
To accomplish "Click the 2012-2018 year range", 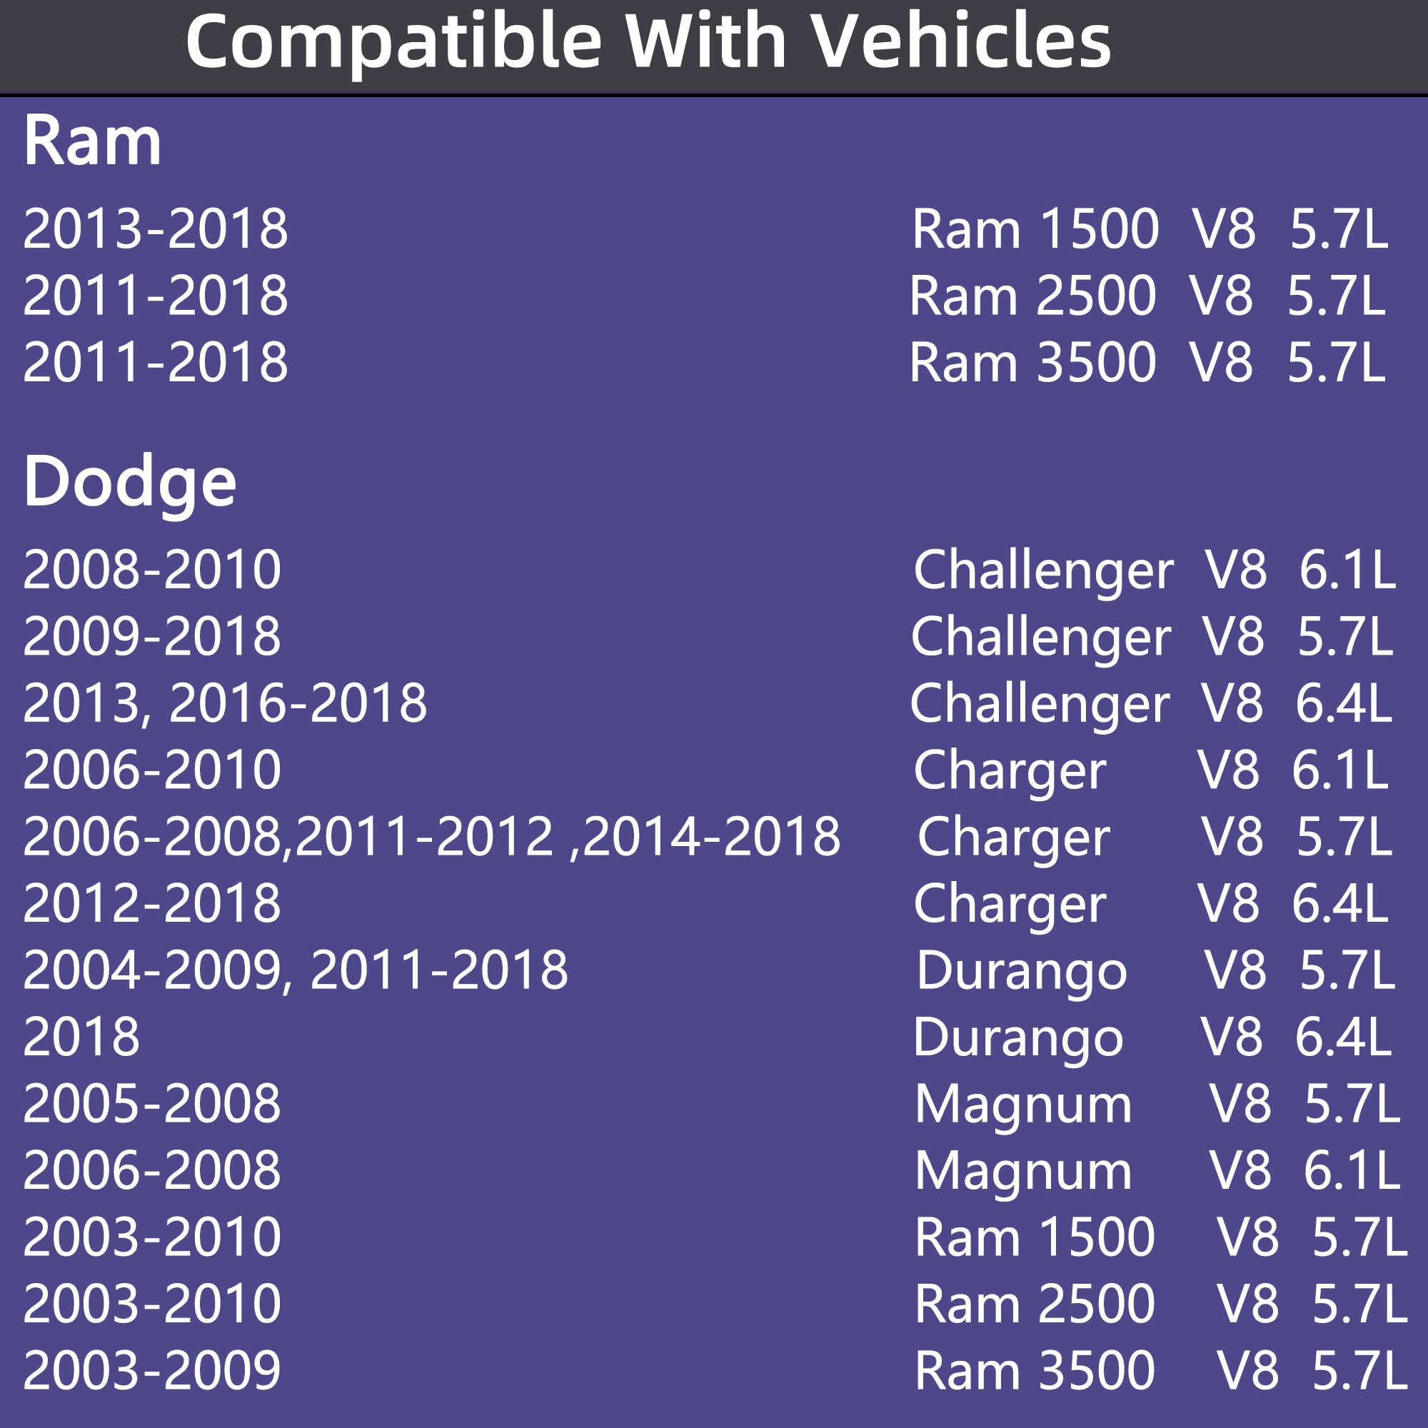I will (151, 903).
